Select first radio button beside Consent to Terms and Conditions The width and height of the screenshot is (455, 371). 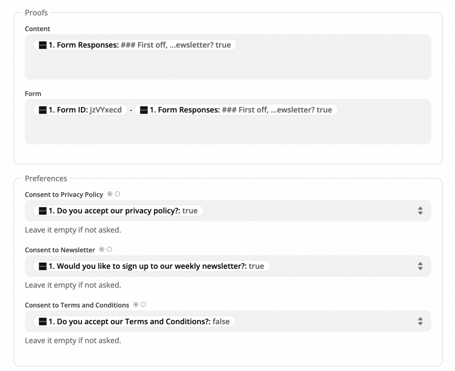click(x=136, y=305)
